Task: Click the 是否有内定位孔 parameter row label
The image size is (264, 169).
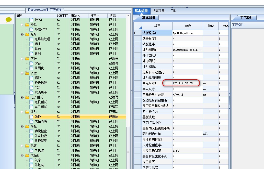Action: pos(157,72)
